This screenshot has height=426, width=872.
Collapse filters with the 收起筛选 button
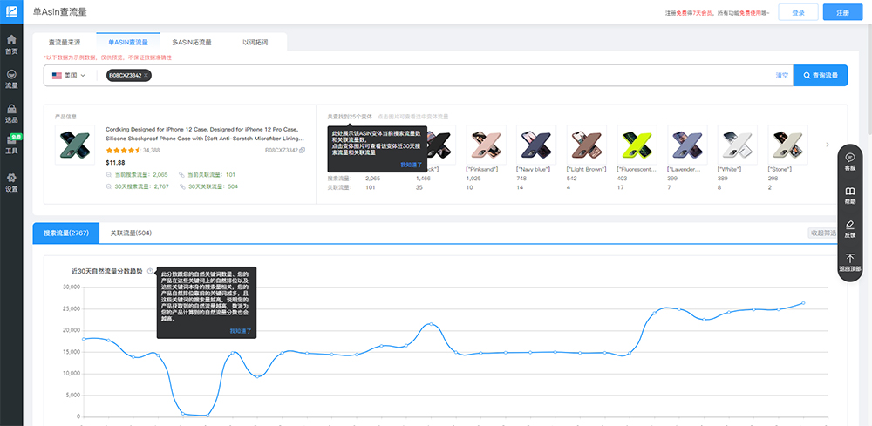click(822, 233)
